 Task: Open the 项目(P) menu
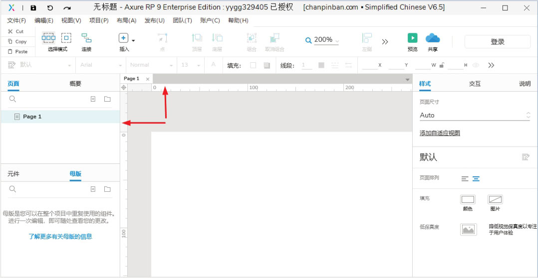point(99,20)
